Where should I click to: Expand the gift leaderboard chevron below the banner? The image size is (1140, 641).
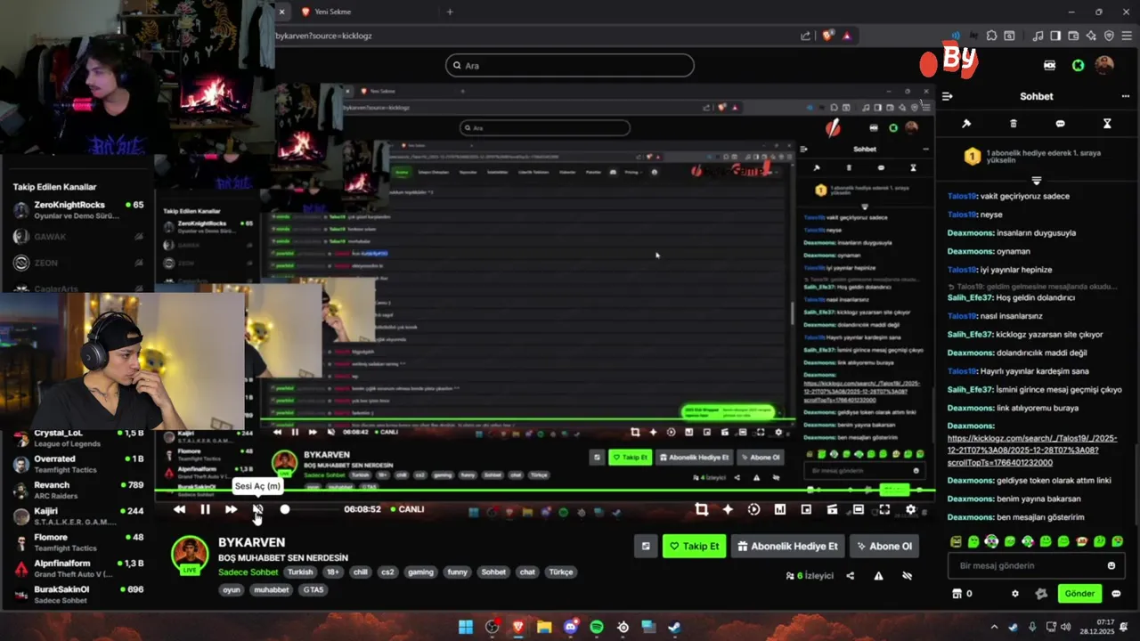(1036, 180)
